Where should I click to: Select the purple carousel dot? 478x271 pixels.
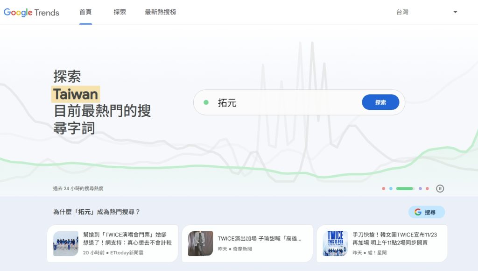coord(420,189)
